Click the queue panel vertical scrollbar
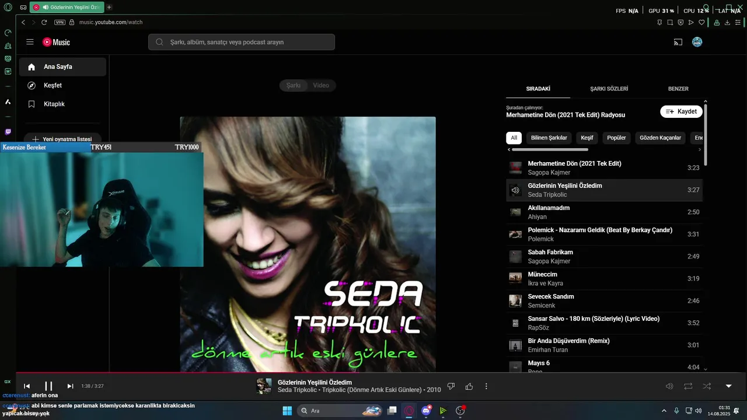This screenshot has height=420, width=747. [706, 134]
